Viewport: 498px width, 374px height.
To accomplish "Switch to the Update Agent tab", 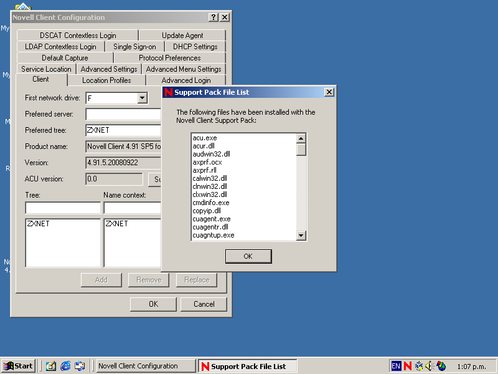I will coord(182,36).
